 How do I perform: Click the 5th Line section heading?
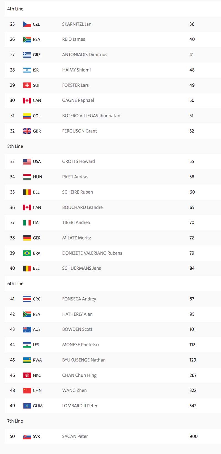(x=15, y=146)
